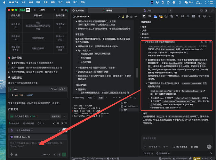Expand the 文件 section

coord(144,27)
